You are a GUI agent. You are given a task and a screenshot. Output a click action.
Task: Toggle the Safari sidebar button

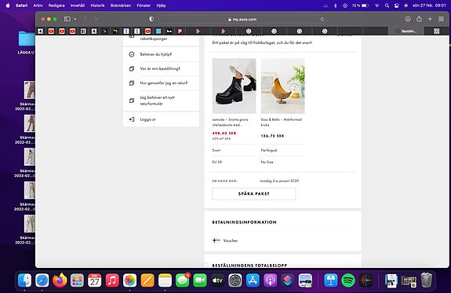67,19
